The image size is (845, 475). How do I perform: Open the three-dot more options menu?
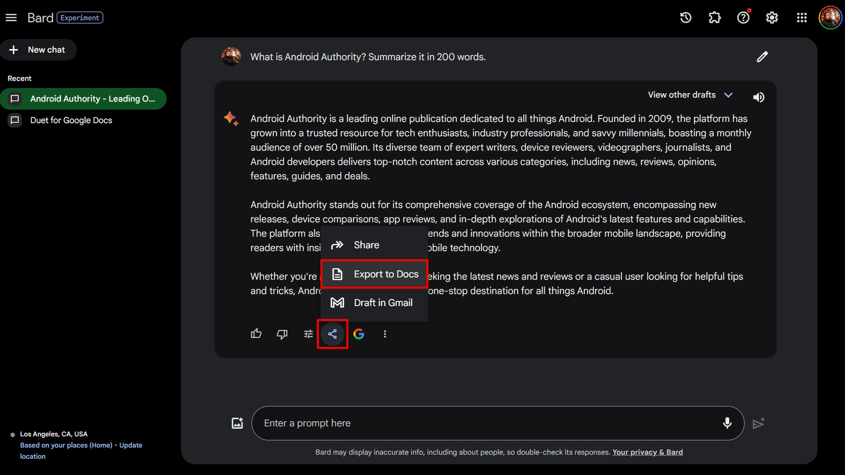click(x=385, y=334)
